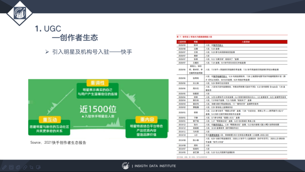Click the '入驻时间' table column header
Viewport: 305px width, 172px height.
[182, 42]
